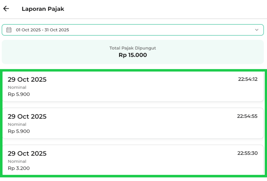The height and width of the screenshot is (181, 267).
Task: Click the 22:54:55 timestamp
Action: click(247, 116)
